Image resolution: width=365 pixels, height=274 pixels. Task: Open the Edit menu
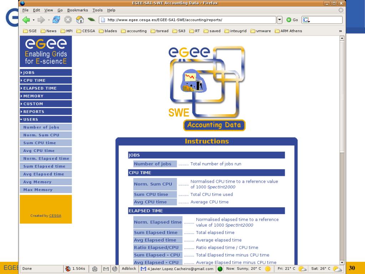tap(36, 10)
